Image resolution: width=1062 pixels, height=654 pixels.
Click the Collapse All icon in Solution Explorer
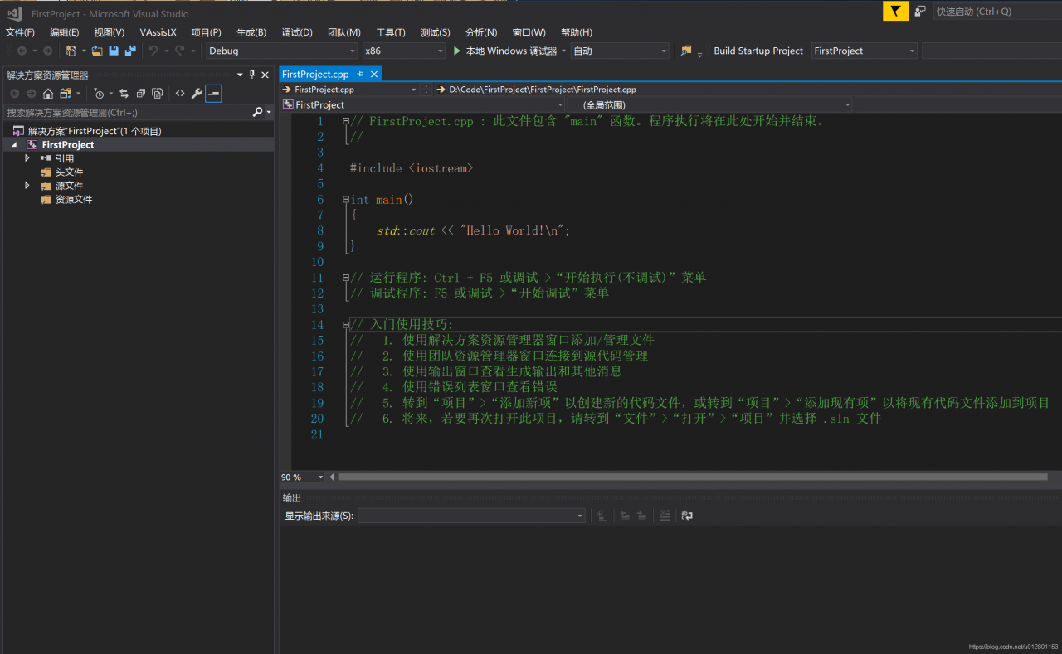pos(140,94)
